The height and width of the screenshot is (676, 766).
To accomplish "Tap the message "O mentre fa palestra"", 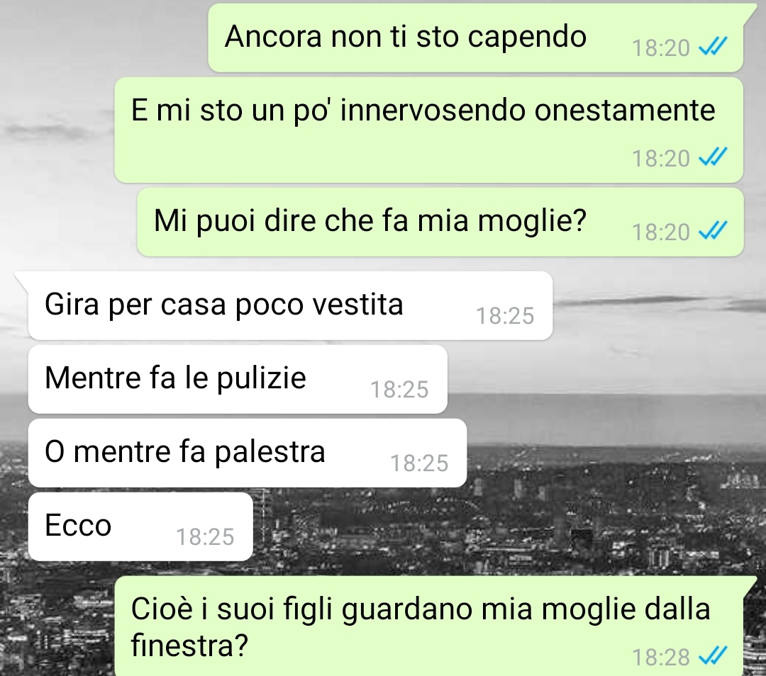I will (248, 453).
